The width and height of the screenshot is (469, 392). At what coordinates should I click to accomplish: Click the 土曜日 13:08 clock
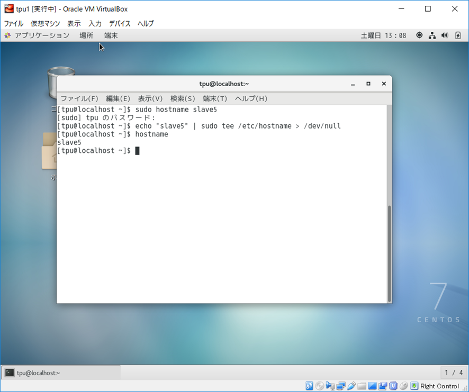point(383,35)
